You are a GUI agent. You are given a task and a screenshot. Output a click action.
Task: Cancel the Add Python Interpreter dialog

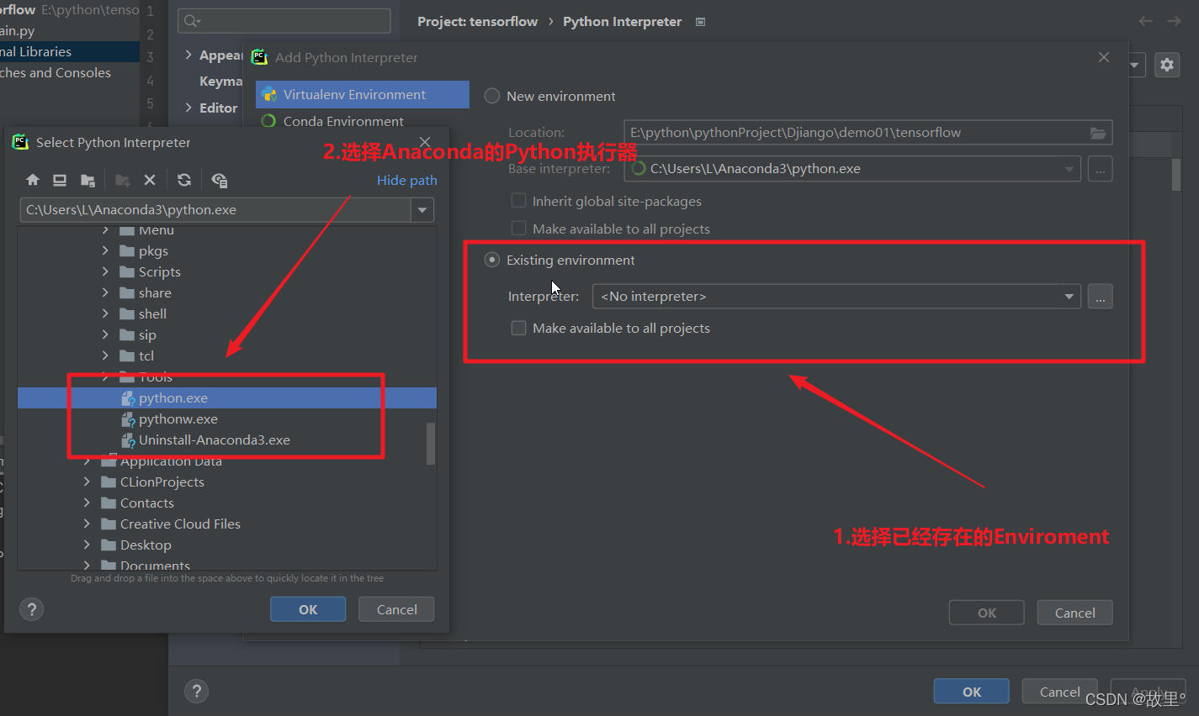pos(1075,613)
